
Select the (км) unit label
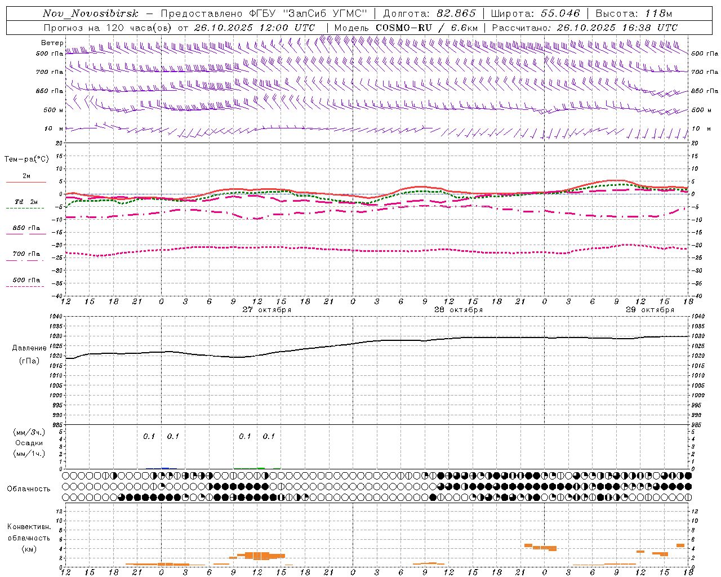[29, 549]
